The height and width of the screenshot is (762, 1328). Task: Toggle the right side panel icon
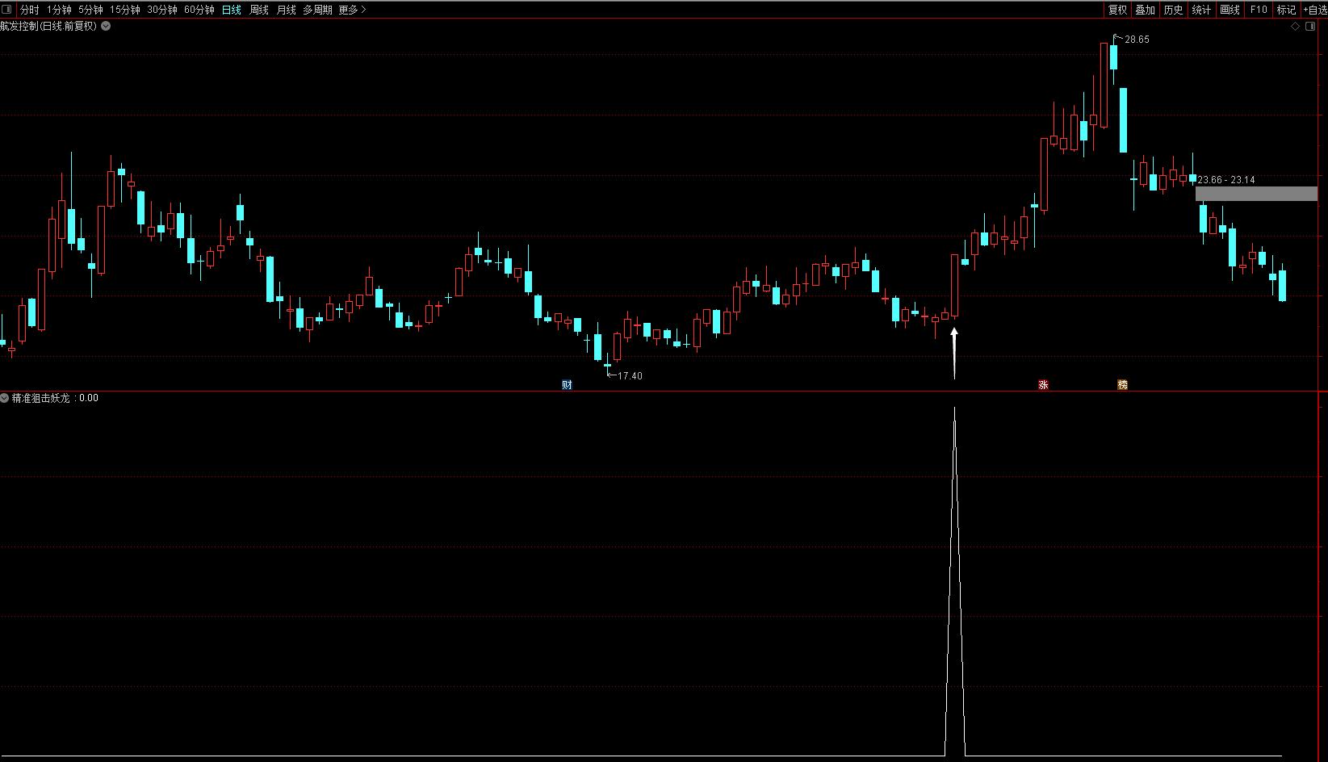(1312, 26)
